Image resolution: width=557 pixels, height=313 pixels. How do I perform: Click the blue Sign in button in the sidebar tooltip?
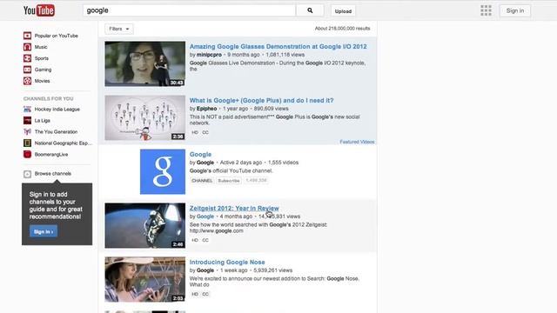[44, 232]
